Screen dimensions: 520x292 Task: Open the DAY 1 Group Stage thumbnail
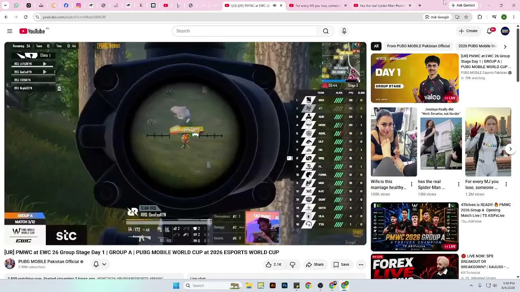click(415, 78)
